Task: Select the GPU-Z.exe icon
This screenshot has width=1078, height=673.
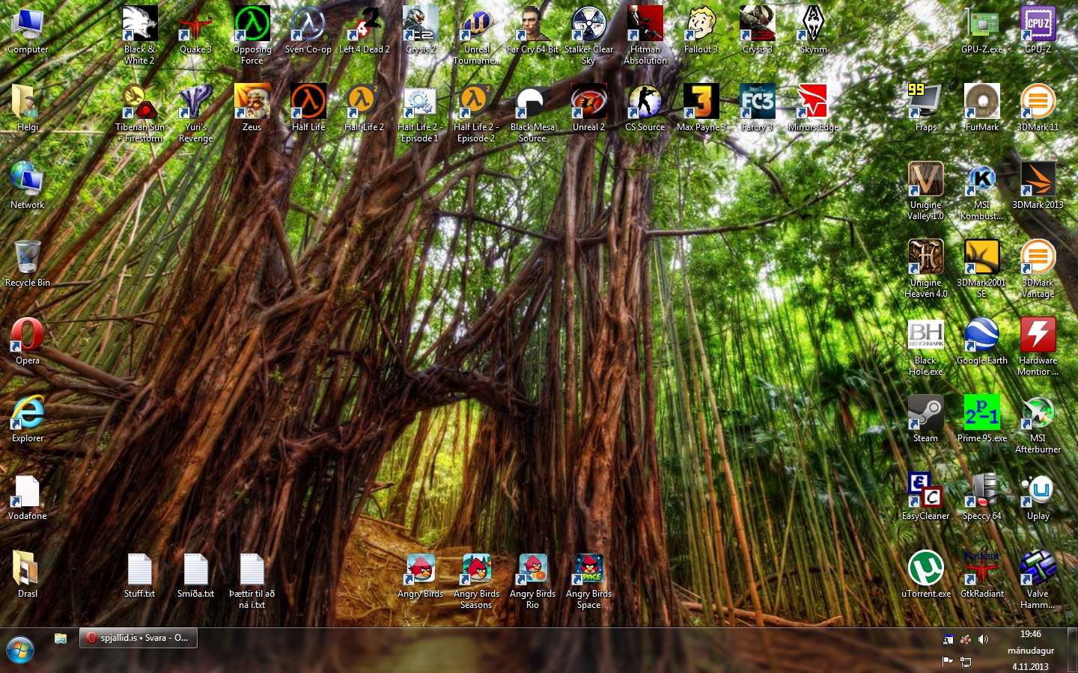Action: click(x=981, y=25)
